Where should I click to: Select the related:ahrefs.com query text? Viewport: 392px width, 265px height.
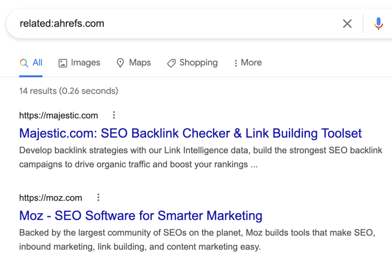(x=62, y=23)
